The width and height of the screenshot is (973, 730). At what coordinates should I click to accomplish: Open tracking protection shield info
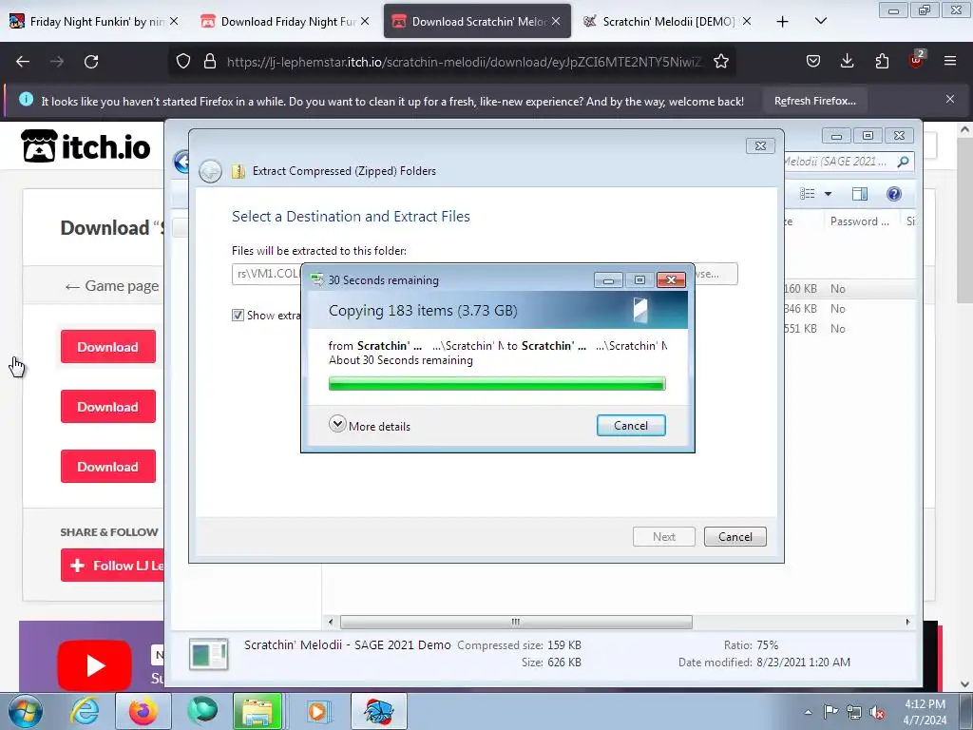tap(183, 62)
